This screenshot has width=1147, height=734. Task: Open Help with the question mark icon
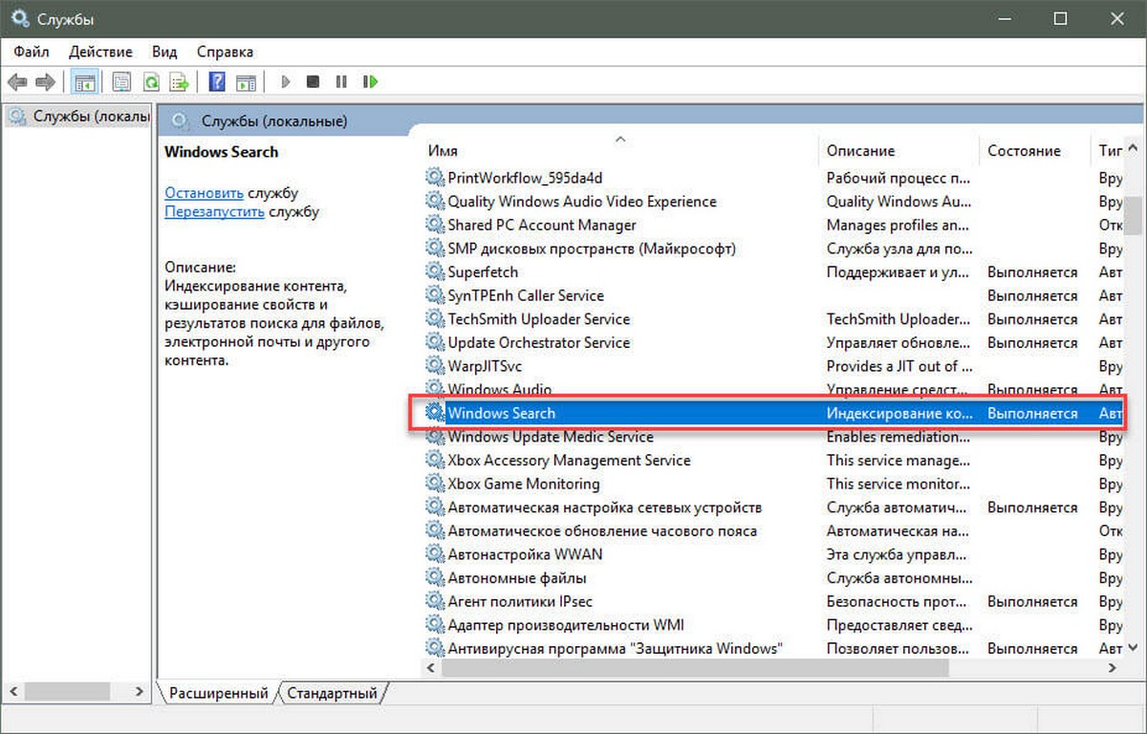click(x=217, y=82)
